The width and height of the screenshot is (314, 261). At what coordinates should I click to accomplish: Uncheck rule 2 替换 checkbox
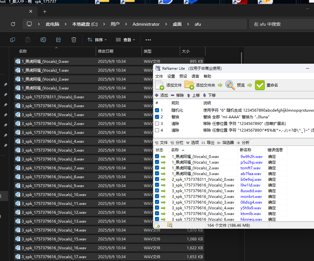[157, 117]
